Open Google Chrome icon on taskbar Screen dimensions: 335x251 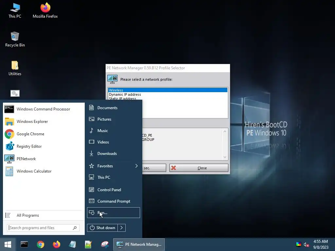pos(40,244)
